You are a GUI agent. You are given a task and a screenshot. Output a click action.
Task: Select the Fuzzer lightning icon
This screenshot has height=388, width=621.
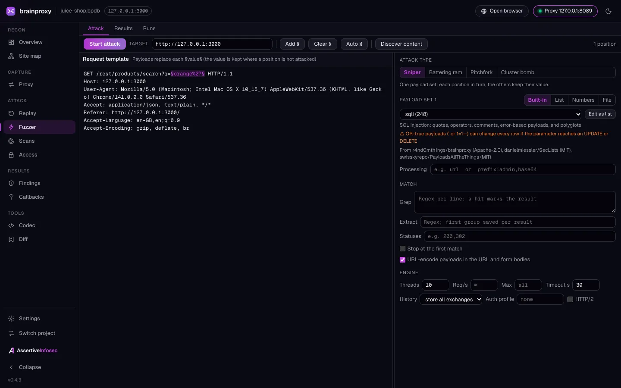(11, 127)
